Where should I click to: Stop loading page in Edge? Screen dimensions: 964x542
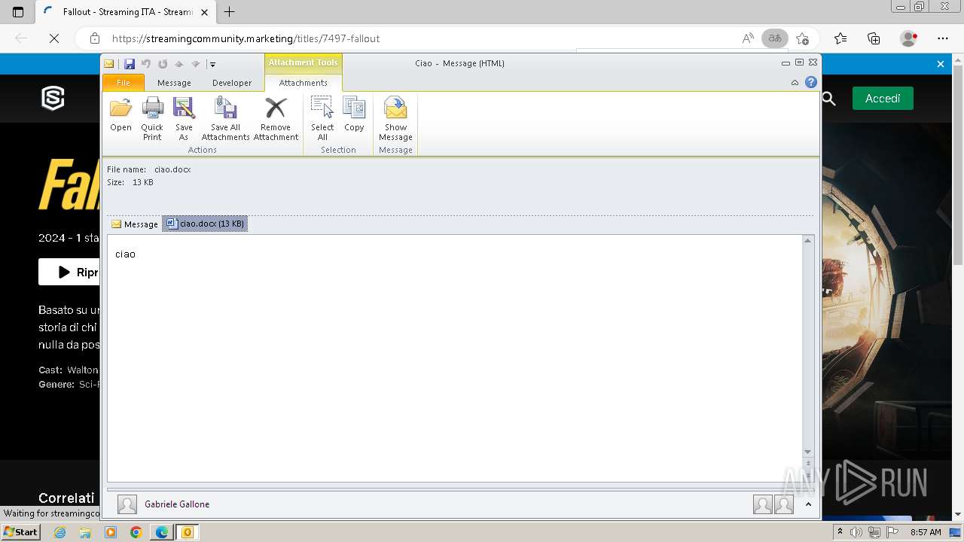click(x=54, y=38)
